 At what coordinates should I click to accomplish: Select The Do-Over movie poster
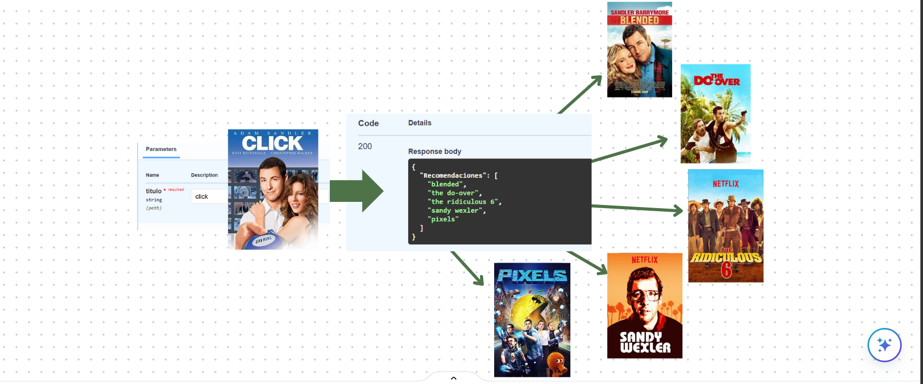[715, 114]
